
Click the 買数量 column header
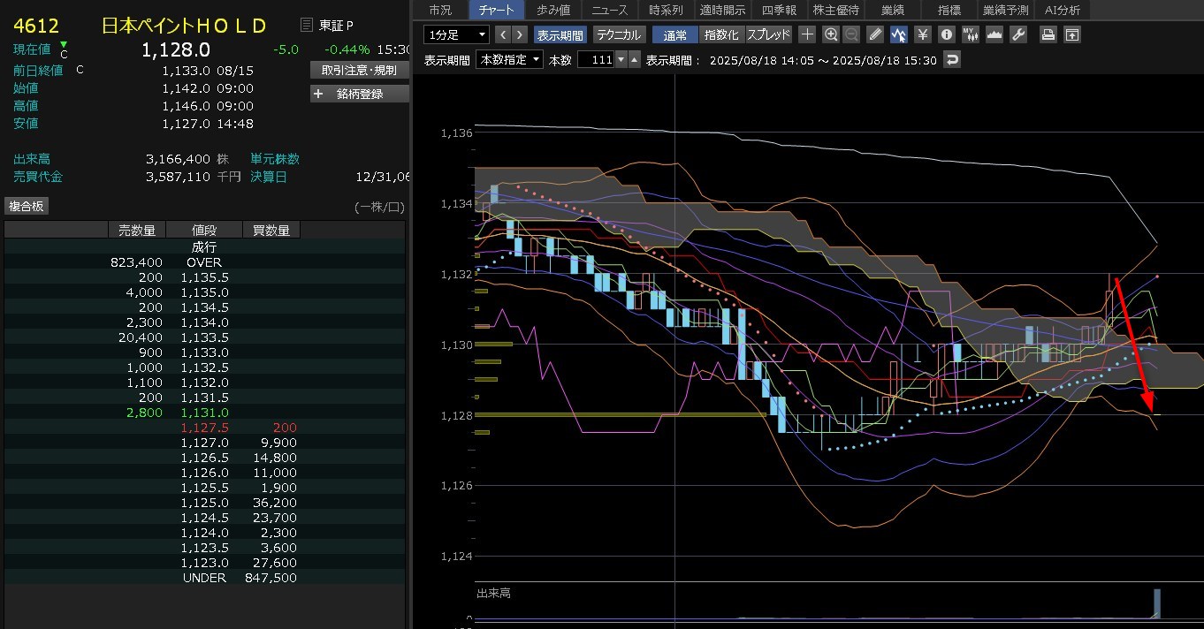[271, 231]
